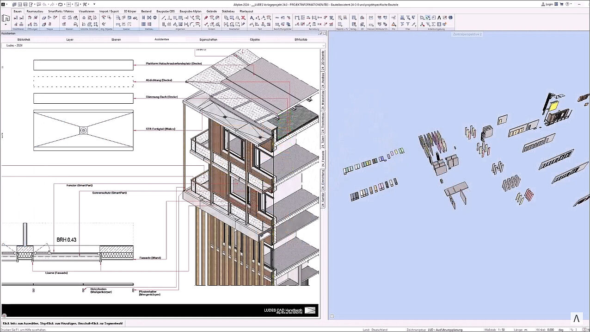This screenshot has height=332, width=590.
Task: Open the 24 Fassade vertical tab
Action: click(x=323, y=158)
